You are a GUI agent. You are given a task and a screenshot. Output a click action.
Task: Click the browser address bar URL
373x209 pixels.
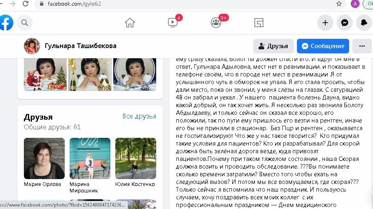[74, 4]
